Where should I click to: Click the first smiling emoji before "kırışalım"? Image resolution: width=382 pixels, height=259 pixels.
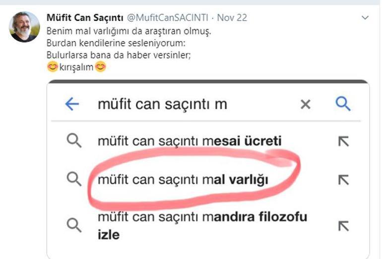[x=53, y=68]
